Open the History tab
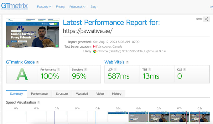Image resolution: width=213 pixels, height=124 pixels. coord(117,93)
